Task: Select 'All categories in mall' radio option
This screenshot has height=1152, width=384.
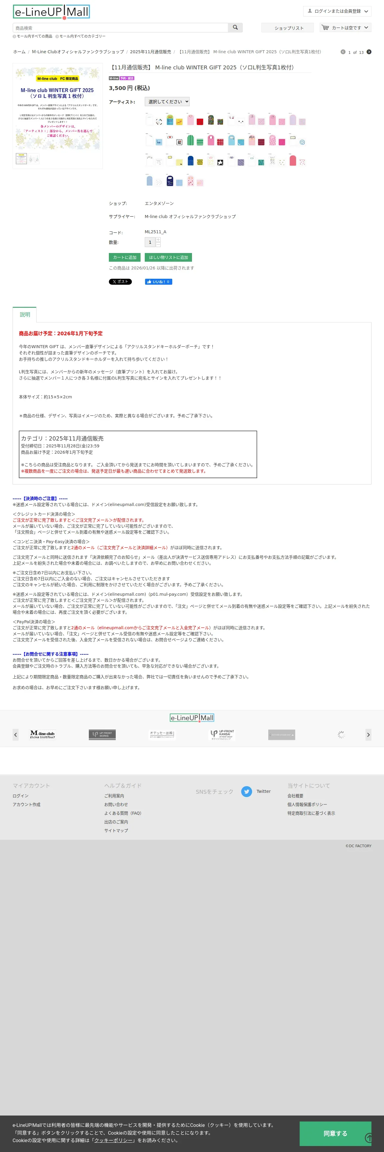Action: 80,36
